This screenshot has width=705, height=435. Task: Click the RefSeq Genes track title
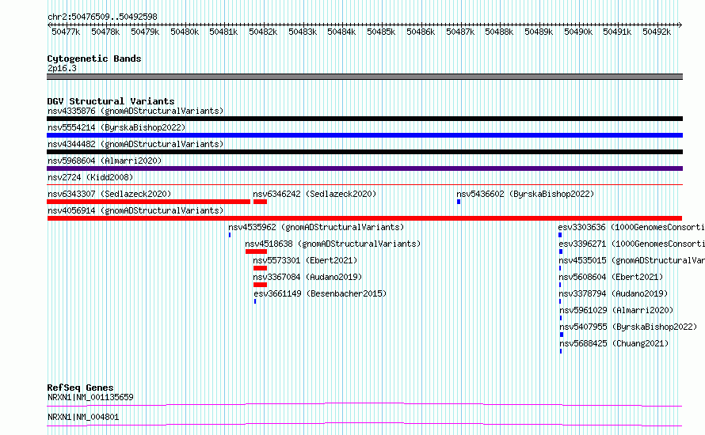[81, 388]
